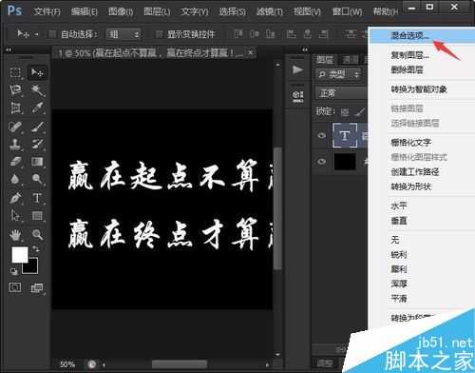Choose 复制图层... from the context menu

coord(410,55)
